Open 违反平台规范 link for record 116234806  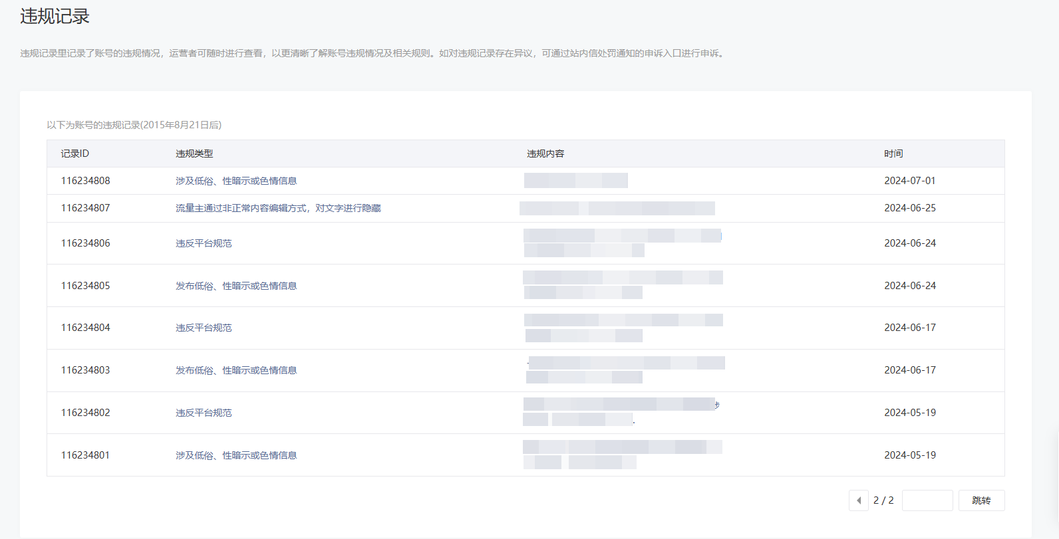click(204, 243)
